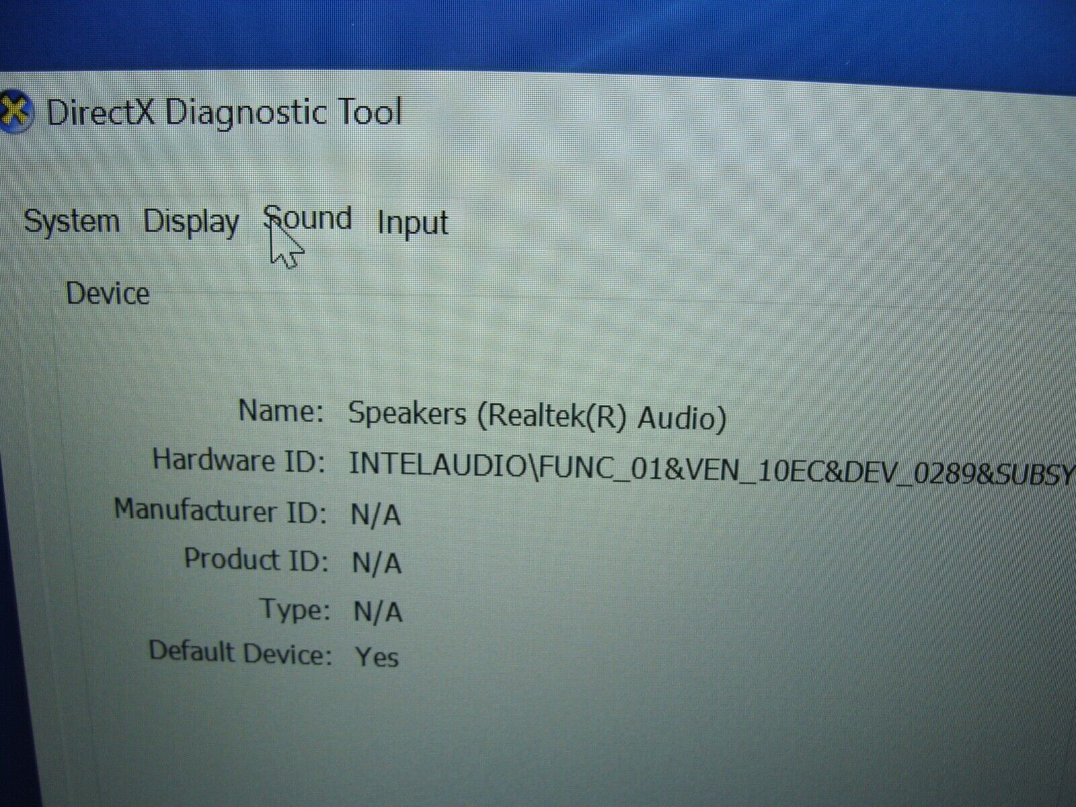Click the DirectX Diagnostic Tool title icon
1076x807 pixels.
tap(15, 112)
